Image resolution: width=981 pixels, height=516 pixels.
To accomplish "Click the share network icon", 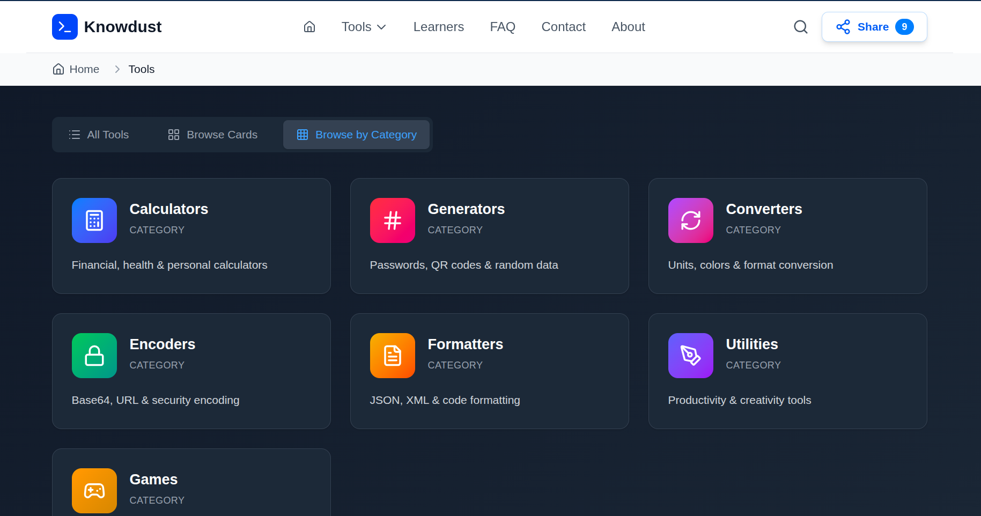I will click(843, 27).
